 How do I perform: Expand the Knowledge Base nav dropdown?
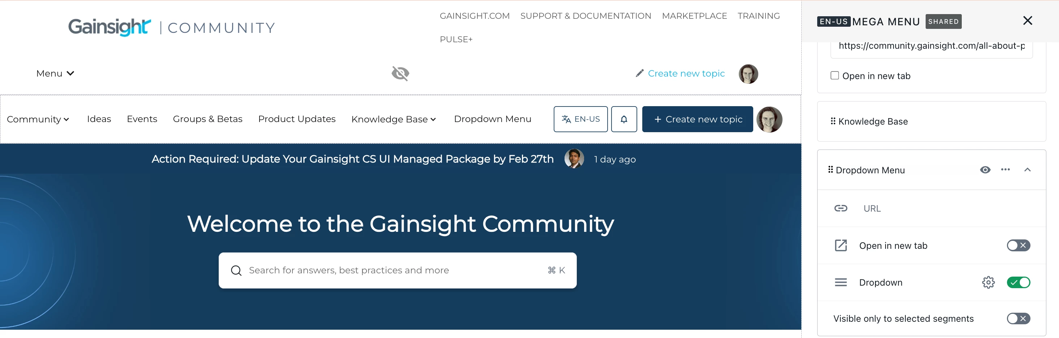[394, 119]
